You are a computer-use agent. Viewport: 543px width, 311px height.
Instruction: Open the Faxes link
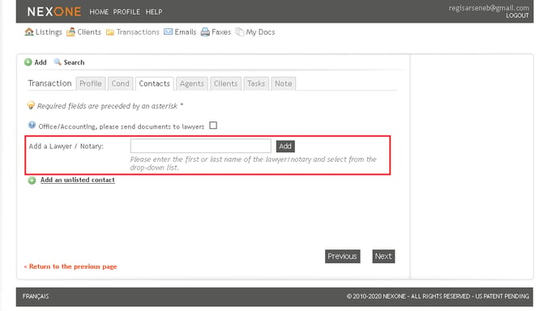pyautogui.click(x=221, y=32)
